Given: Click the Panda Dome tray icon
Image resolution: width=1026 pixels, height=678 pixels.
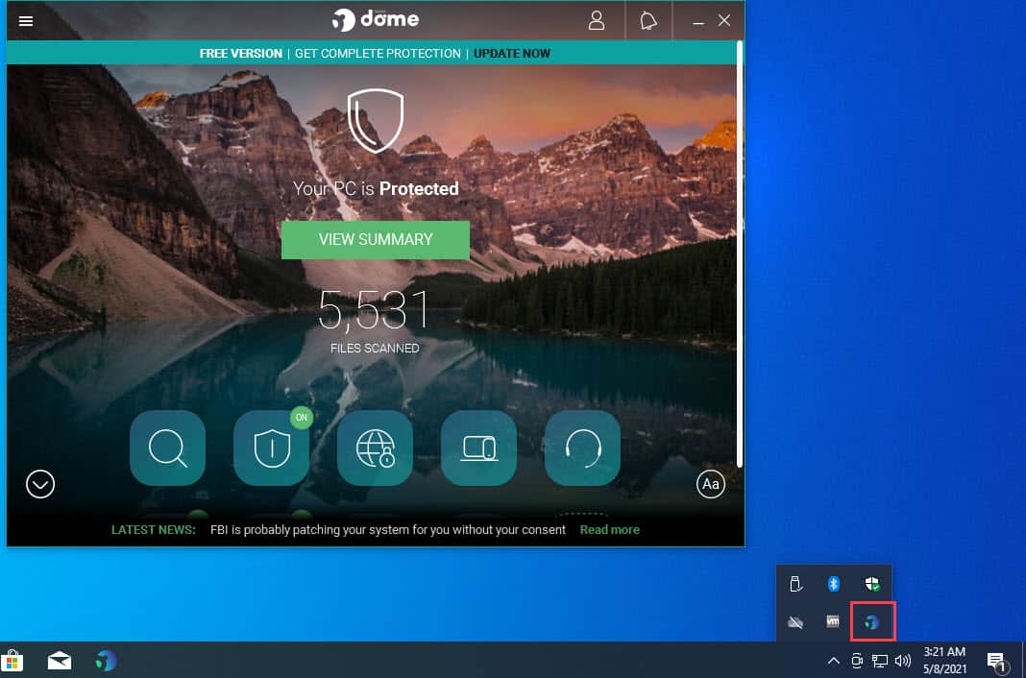Looking at the screenshot, I should point(872,621).
